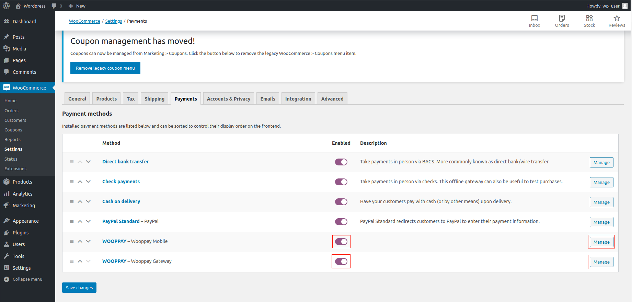Click drag handle for Direct bank transfer

72,162
